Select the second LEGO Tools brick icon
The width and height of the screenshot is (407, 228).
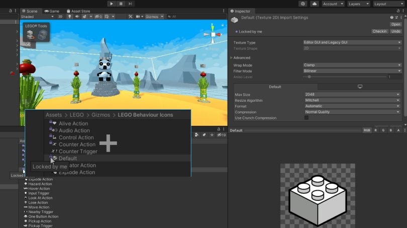click(x=42, y=34)
